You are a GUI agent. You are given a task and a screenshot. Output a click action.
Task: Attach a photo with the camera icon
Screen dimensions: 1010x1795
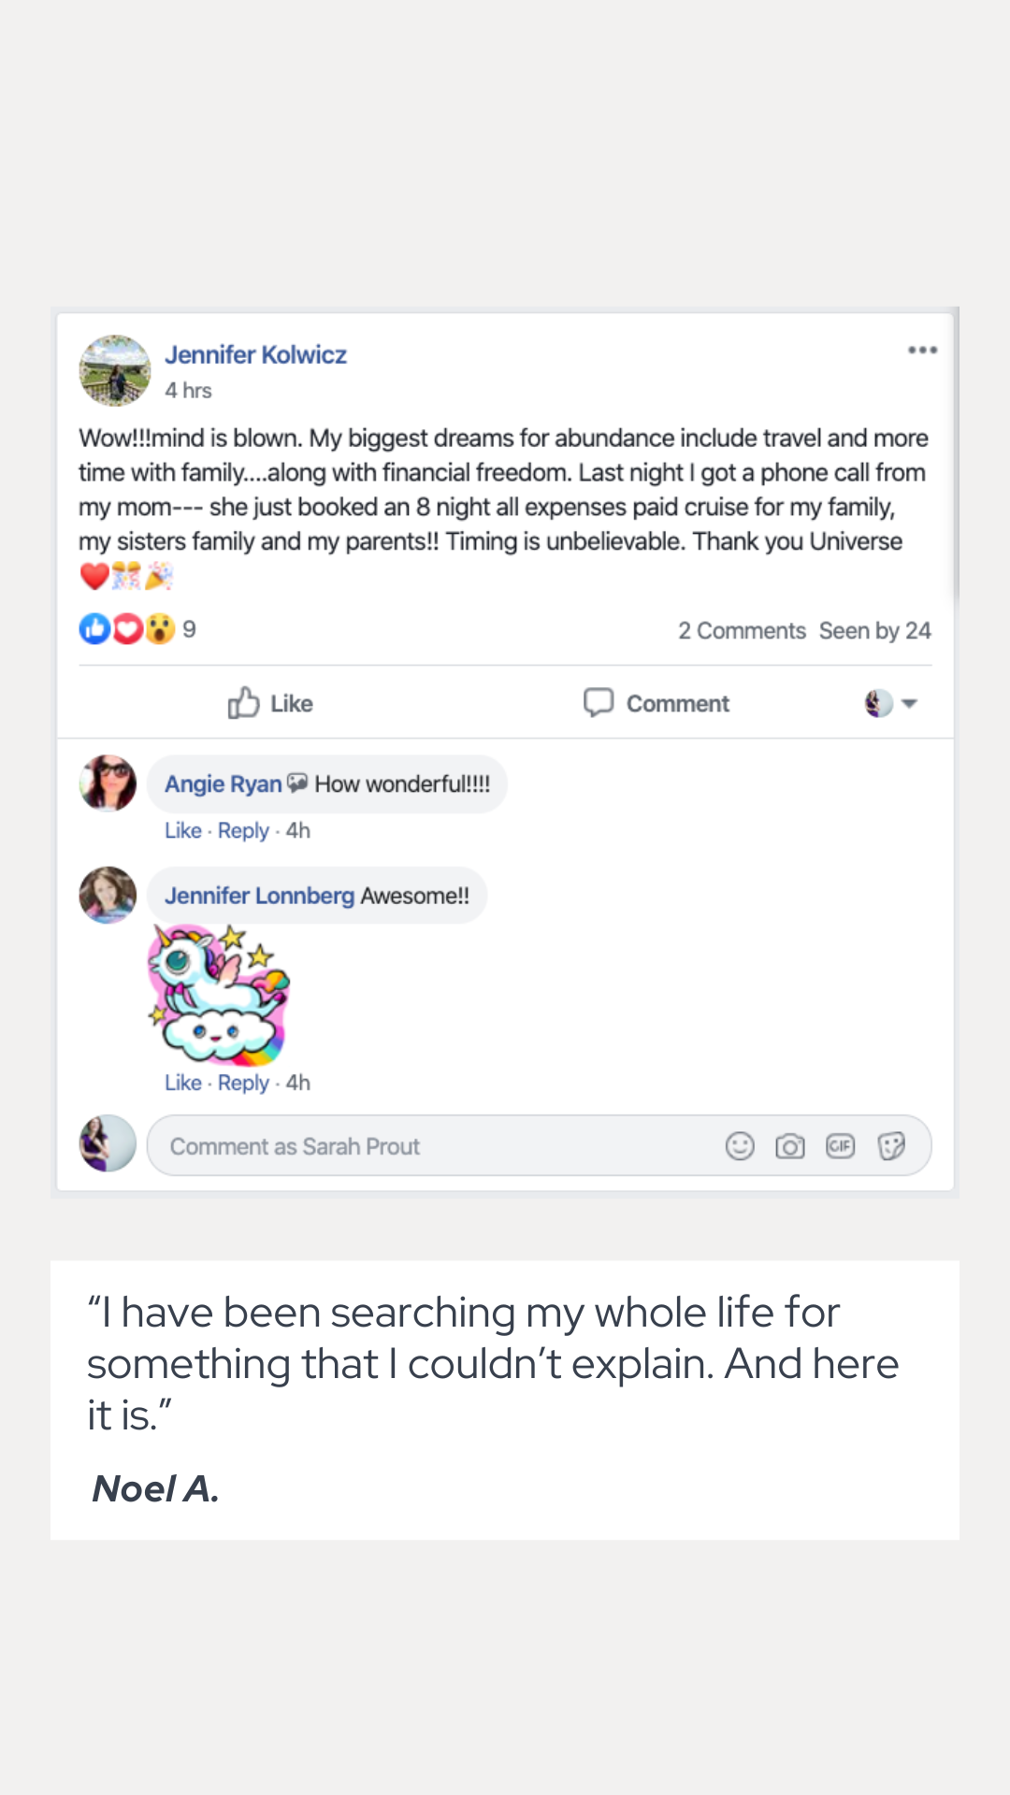790,1146
